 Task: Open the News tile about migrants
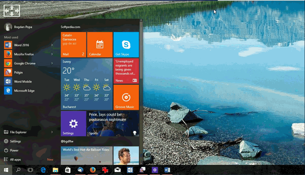[126, 71]
